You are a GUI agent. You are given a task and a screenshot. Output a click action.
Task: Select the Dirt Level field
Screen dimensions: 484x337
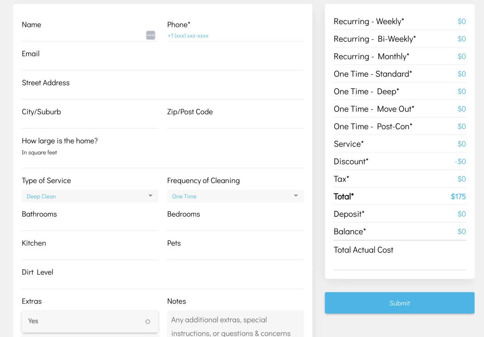pos(163,283)
